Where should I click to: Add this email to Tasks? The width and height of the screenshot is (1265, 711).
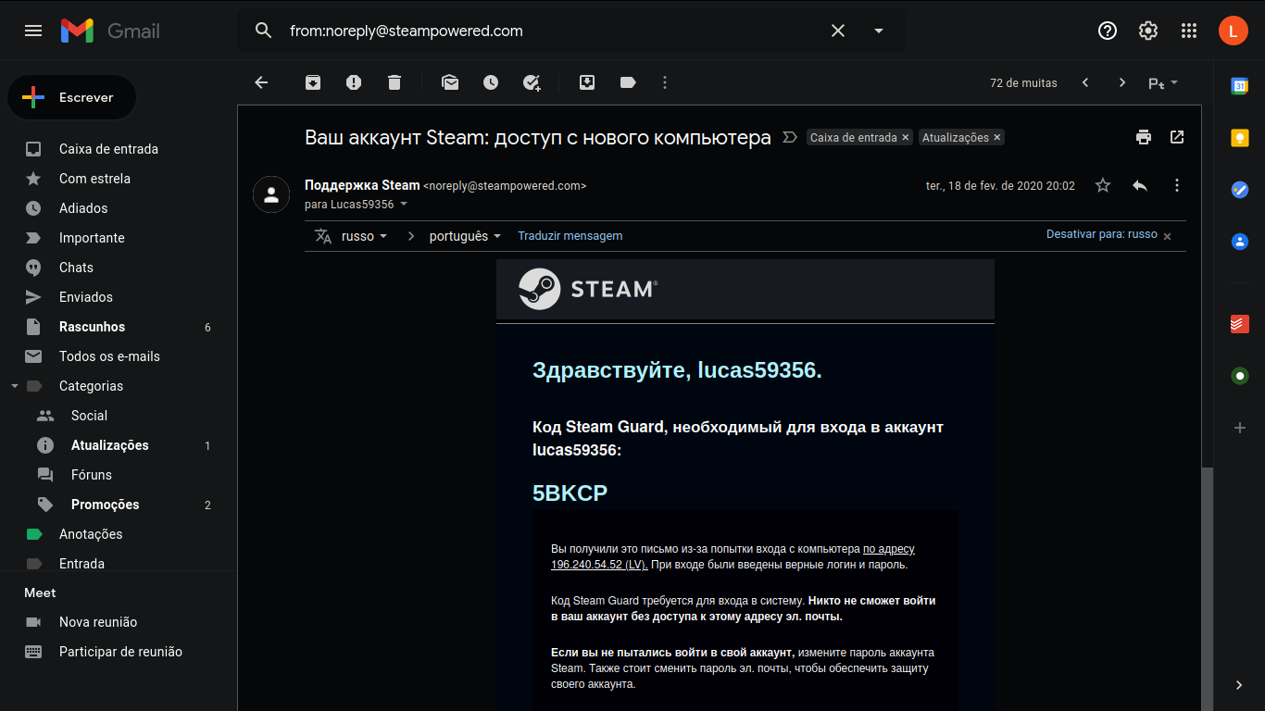[x=532, y=82]
